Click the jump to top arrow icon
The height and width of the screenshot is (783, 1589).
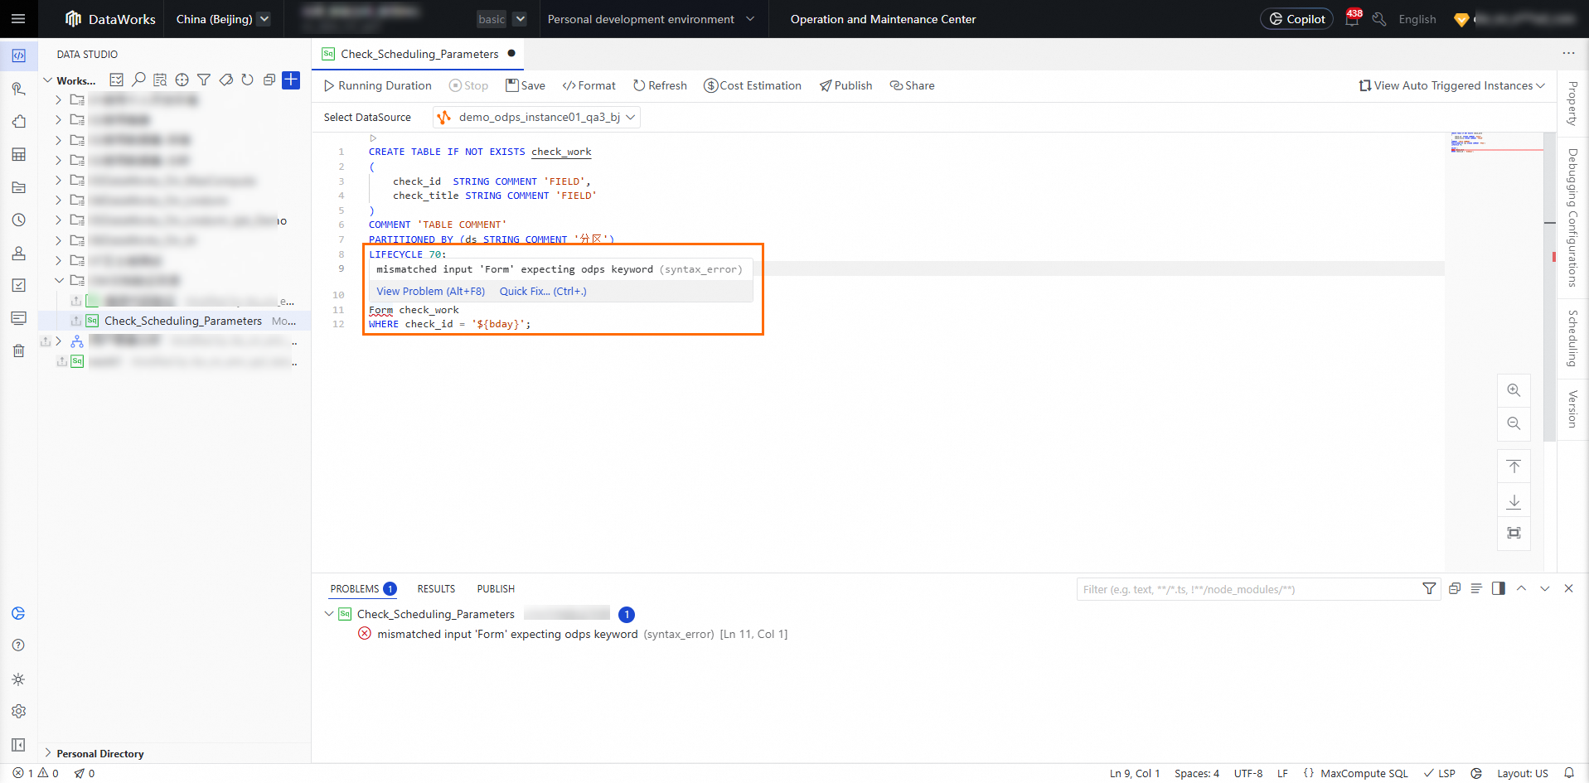1514,467
